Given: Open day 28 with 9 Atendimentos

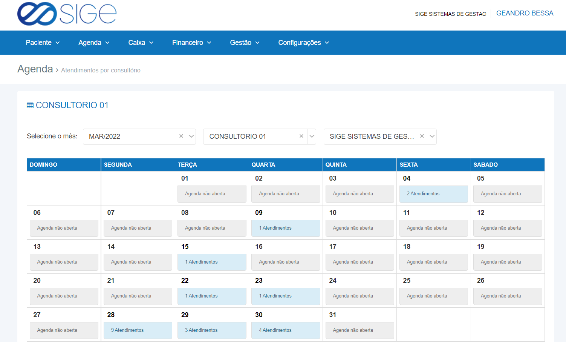Looking at the screenshot, I should click(138, 330).
